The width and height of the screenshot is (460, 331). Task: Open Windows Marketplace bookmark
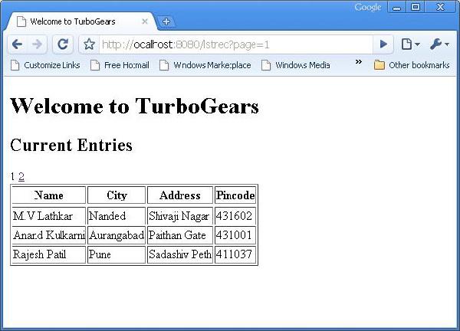coord(205,65)
